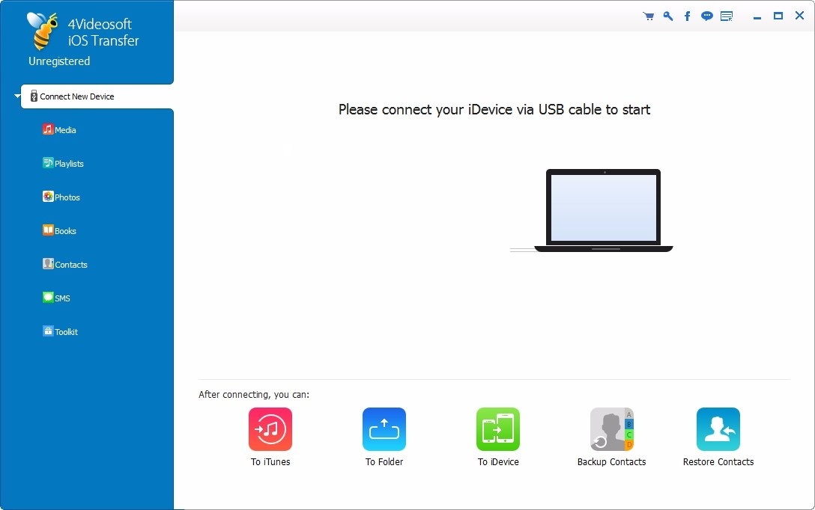The height and width of the screenshot is (510, 815).
Task: Expand the Connect New Device arrow
Action: coord(16,96)
